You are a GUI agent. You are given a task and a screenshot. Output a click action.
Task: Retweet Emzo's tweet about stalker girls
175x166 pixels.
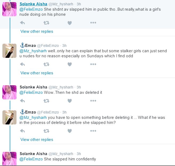[x=46, y=64]
